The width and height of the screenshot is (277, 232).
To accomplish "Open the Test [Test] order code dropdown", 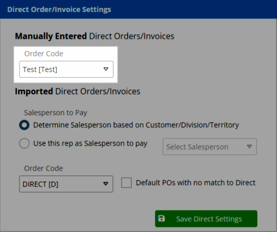I will coord(66,69).
